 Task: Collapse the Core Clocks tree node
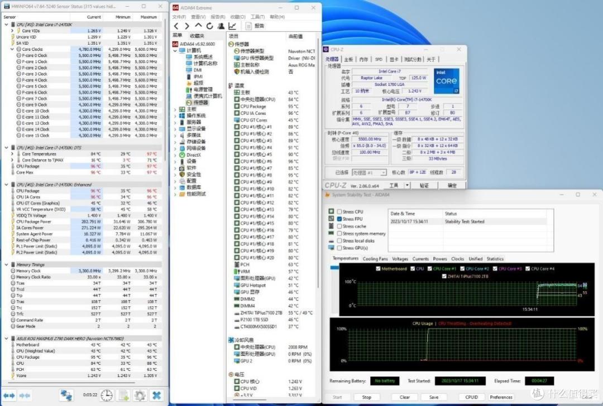[12, 49]
